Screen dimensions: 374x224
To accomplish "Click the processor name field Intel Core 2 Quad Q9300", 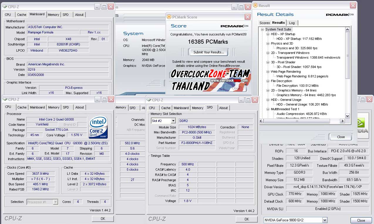I will tap(57, 119).
